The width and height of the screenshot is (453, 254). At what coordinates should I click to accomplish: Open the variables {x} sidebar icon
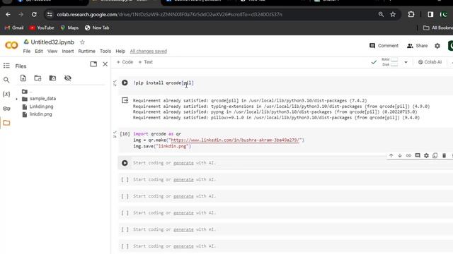coord(6,94)
